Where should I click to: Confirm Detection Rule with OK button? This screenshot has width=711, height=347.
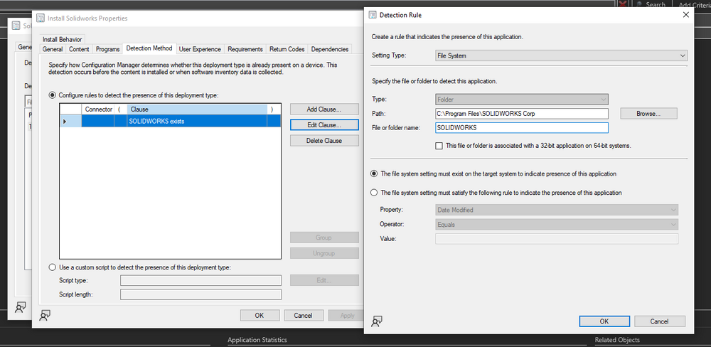tap(604, 321)
